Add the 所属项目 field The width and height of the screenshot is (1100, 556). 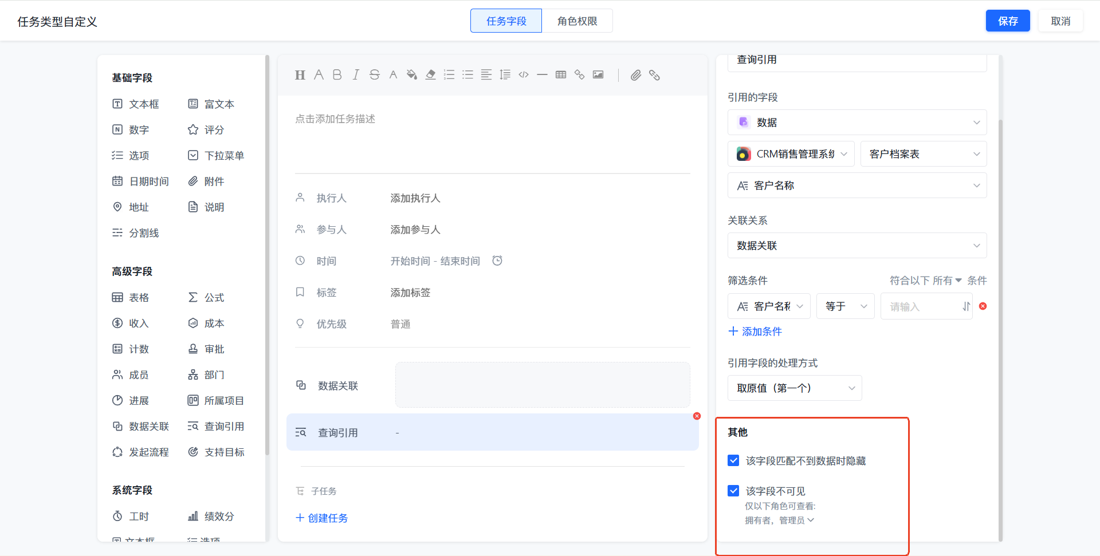tap(216, 401)
